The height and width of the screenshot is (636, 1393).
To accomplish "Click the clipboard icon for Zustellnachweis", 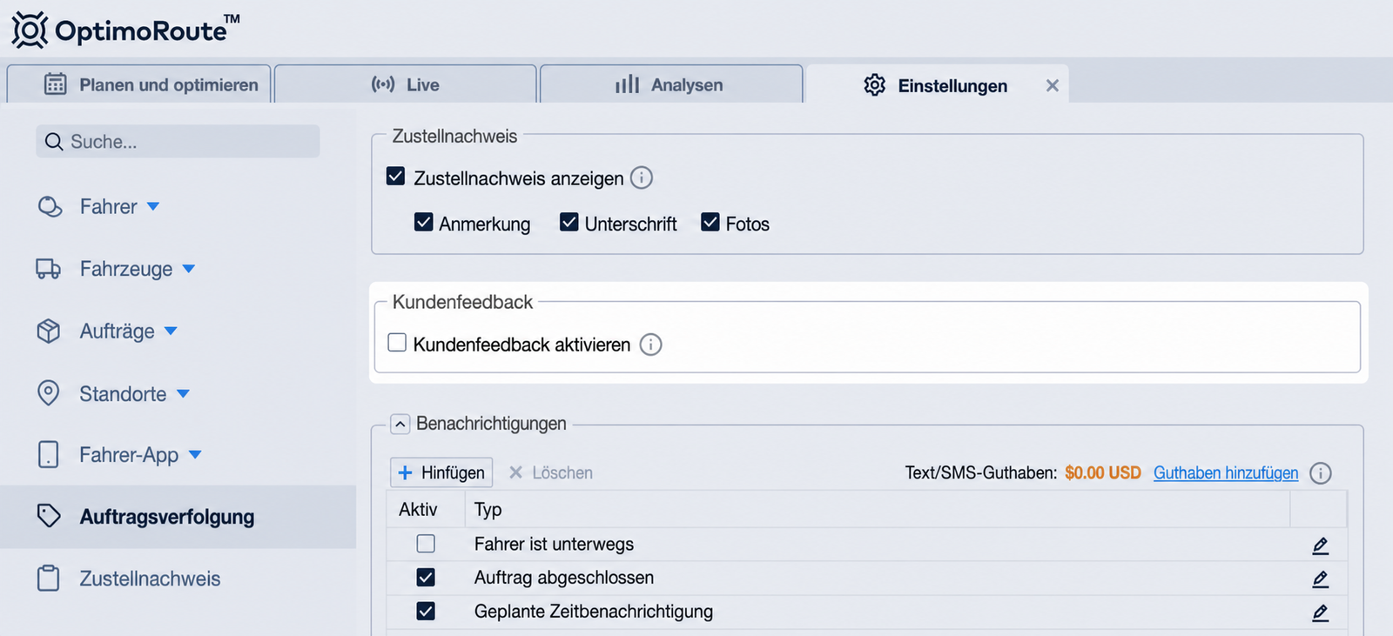I will 49,579.
